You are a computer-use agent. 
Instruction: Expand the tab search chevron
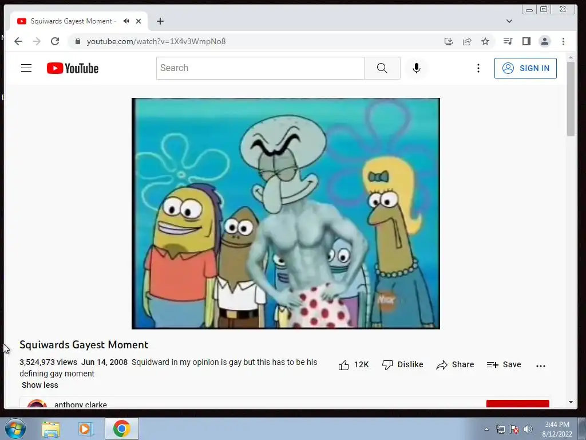[509, 21]
